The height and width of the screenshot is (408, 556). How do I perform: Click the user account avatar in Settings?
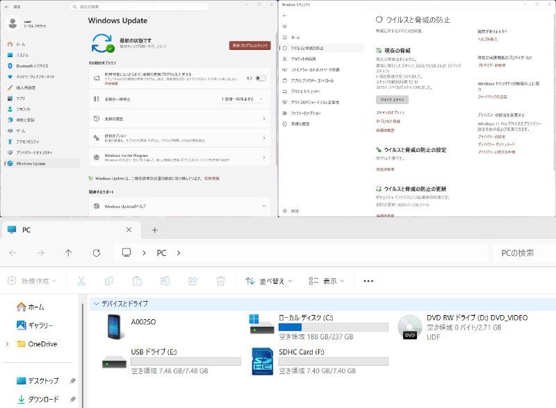pyautogui.click(x=13, y=24)
